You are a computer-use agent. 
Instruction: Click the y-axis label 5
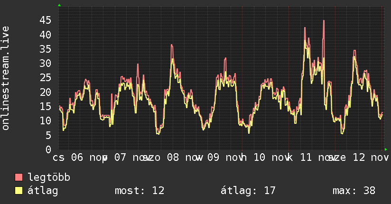click(x=48, y=135)
